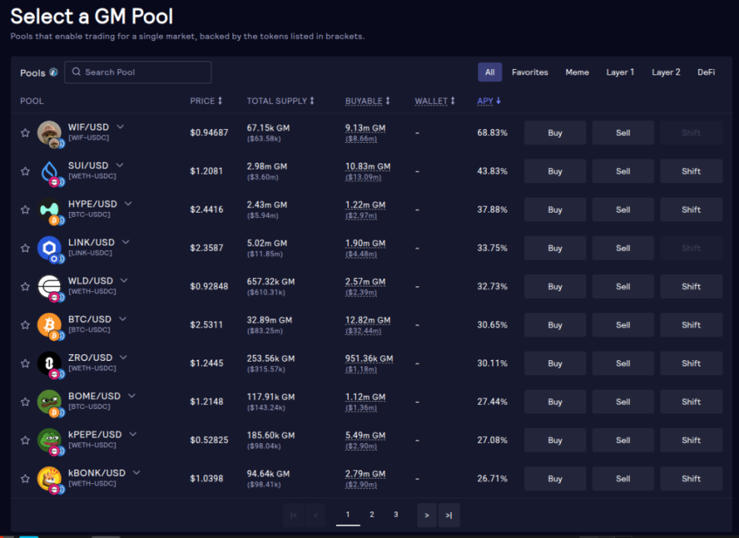Expand the SUI/USD pool chevron

pyautogui.click(x=119, y=165)
